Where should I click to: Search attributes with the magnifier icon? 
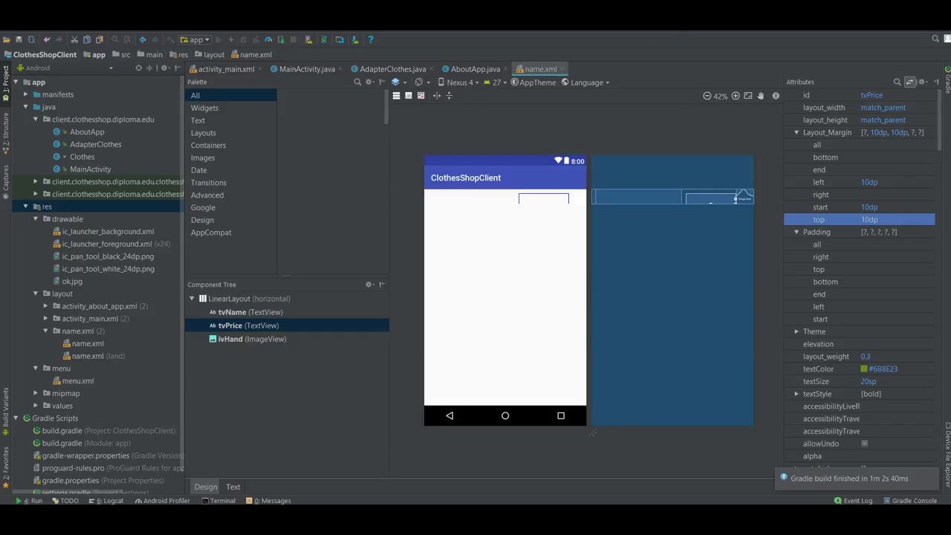tap(898, 82)
